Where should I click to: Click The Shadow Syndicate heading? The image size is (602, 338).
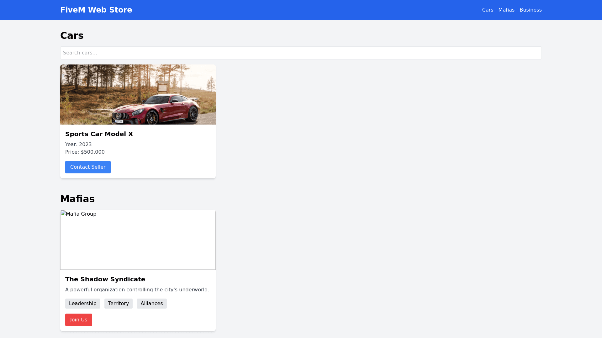click(105, 279)
